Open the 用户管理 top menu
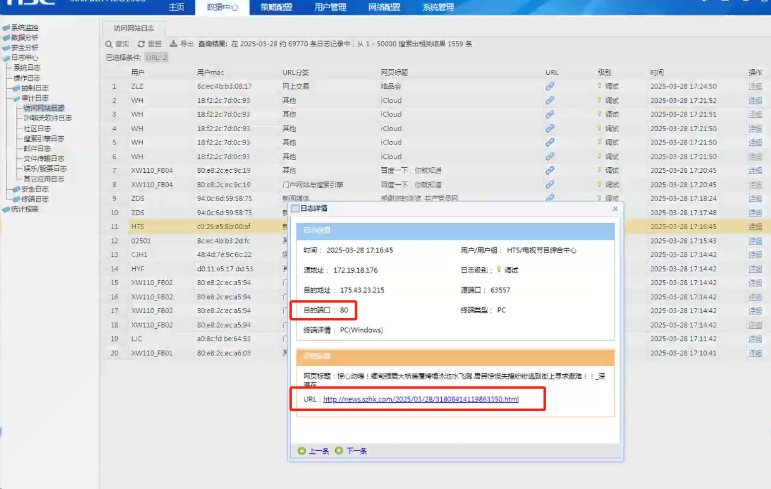 coord(330,7)
